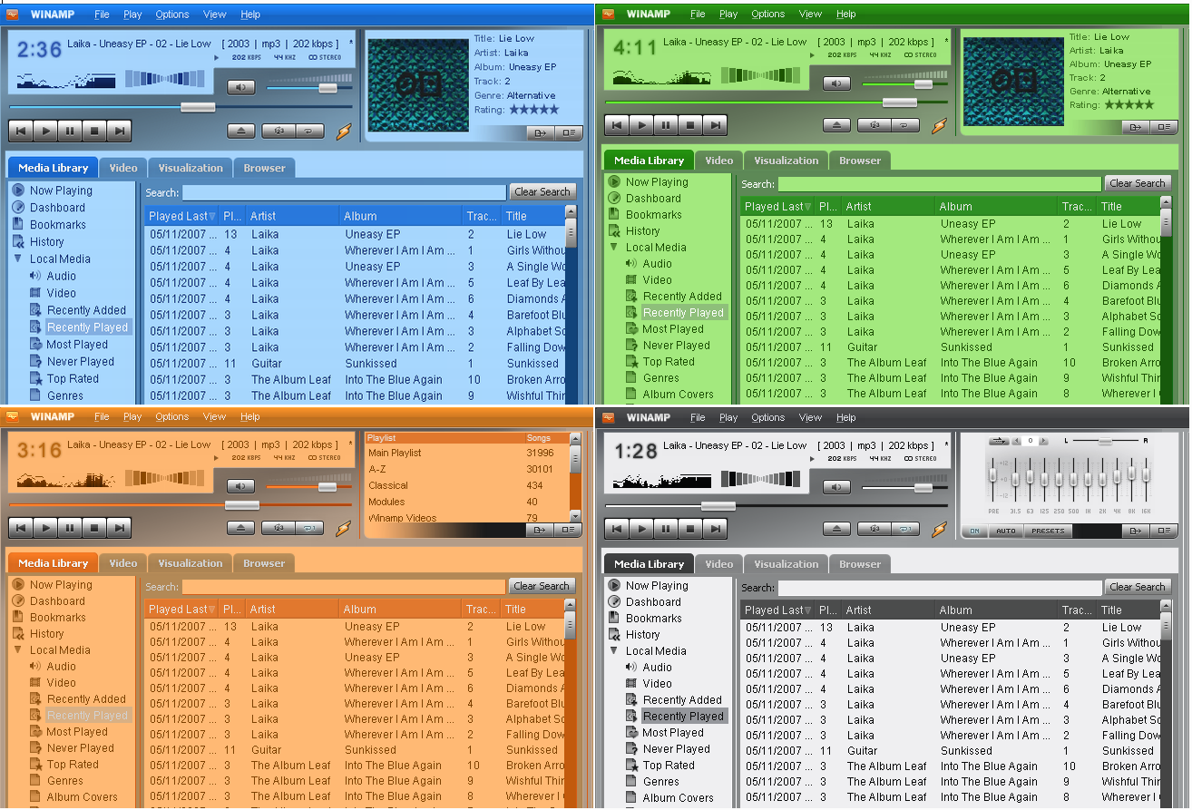Pause playback in the blue Winamp window

70,132
